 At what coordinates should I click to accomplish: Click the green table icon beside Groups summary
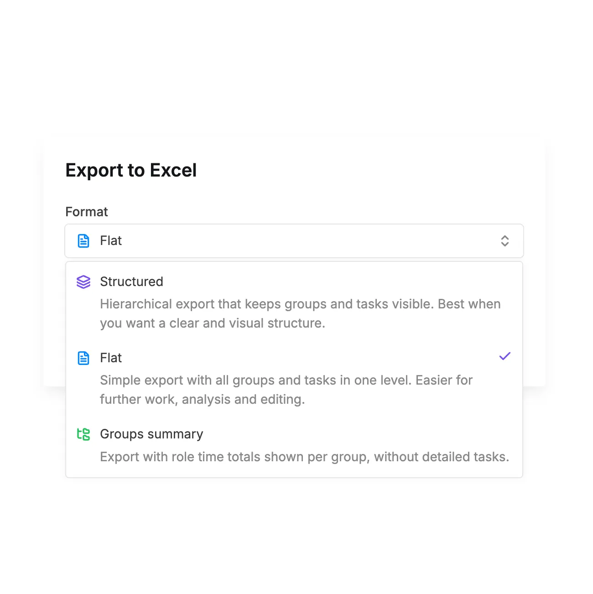tap(83, 434)
